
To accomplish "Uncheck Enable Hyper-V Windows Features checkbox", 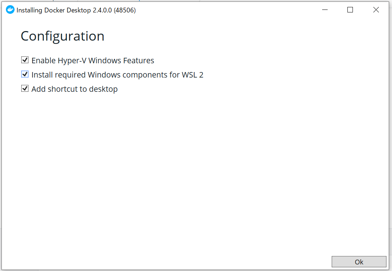I will tap(25, 60).
